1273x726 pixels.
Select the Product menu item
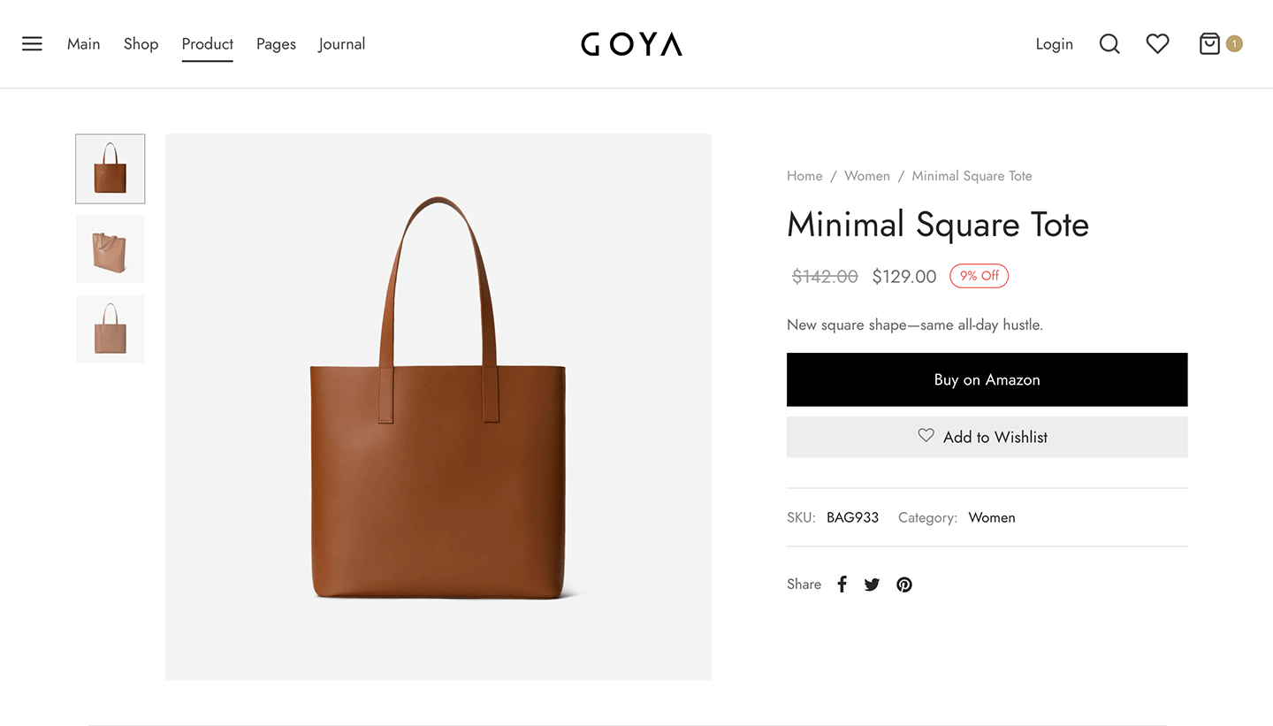(x=208, y=44)
